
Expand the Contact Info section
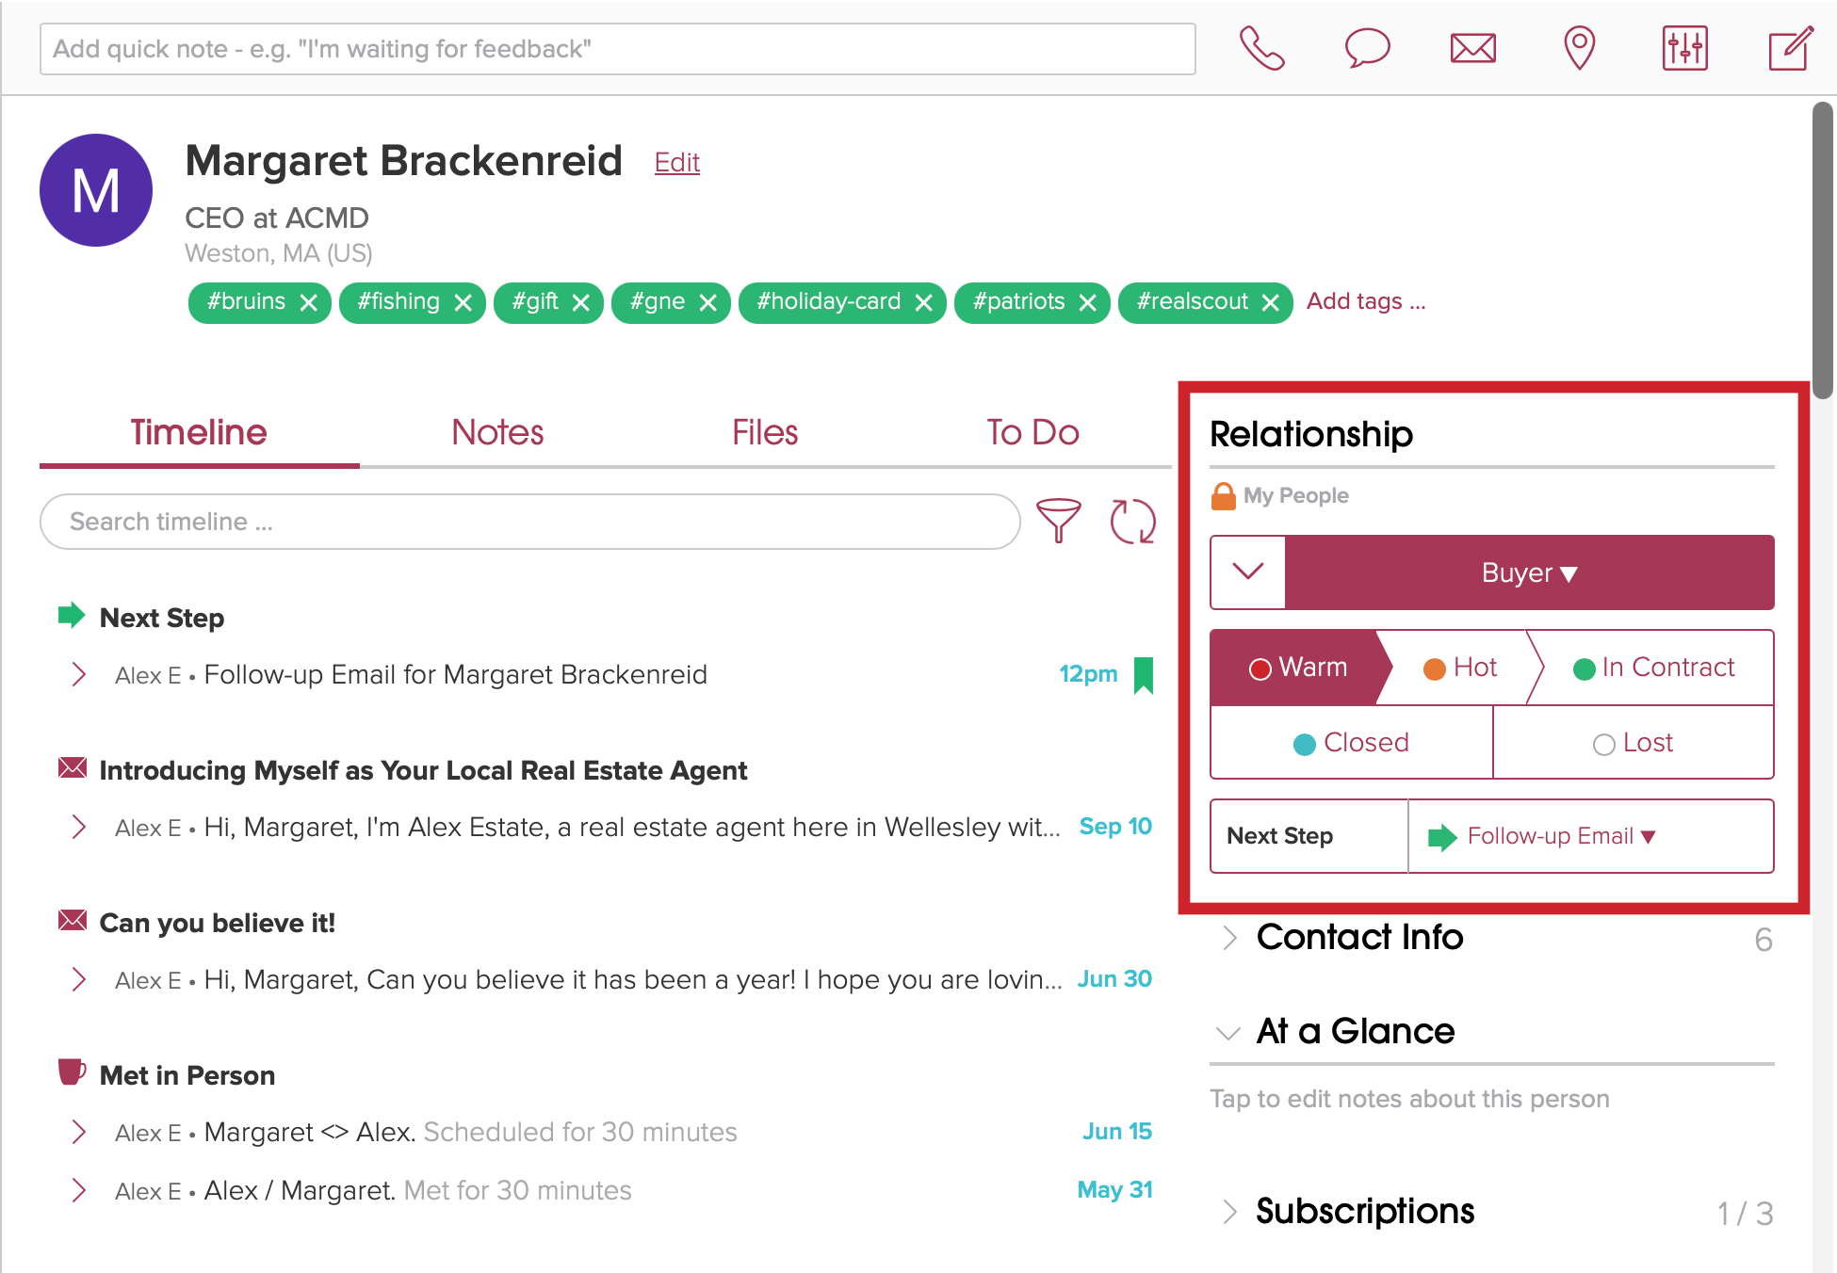pos(1359,938)
